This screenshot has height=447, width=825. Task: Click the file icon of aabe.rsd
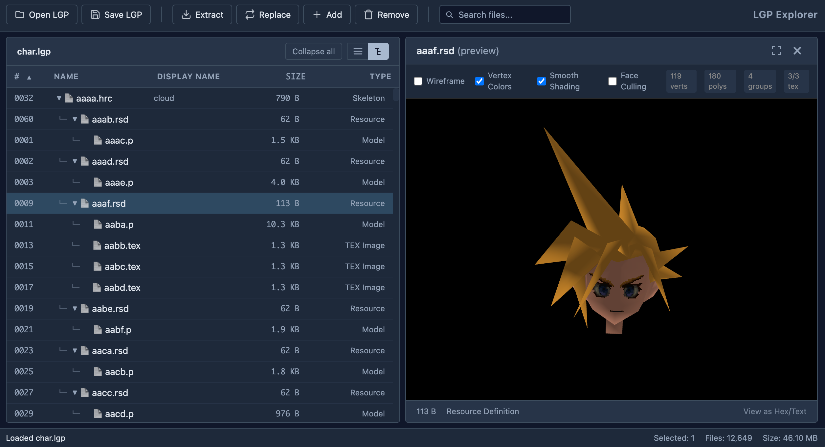[85, 308]
